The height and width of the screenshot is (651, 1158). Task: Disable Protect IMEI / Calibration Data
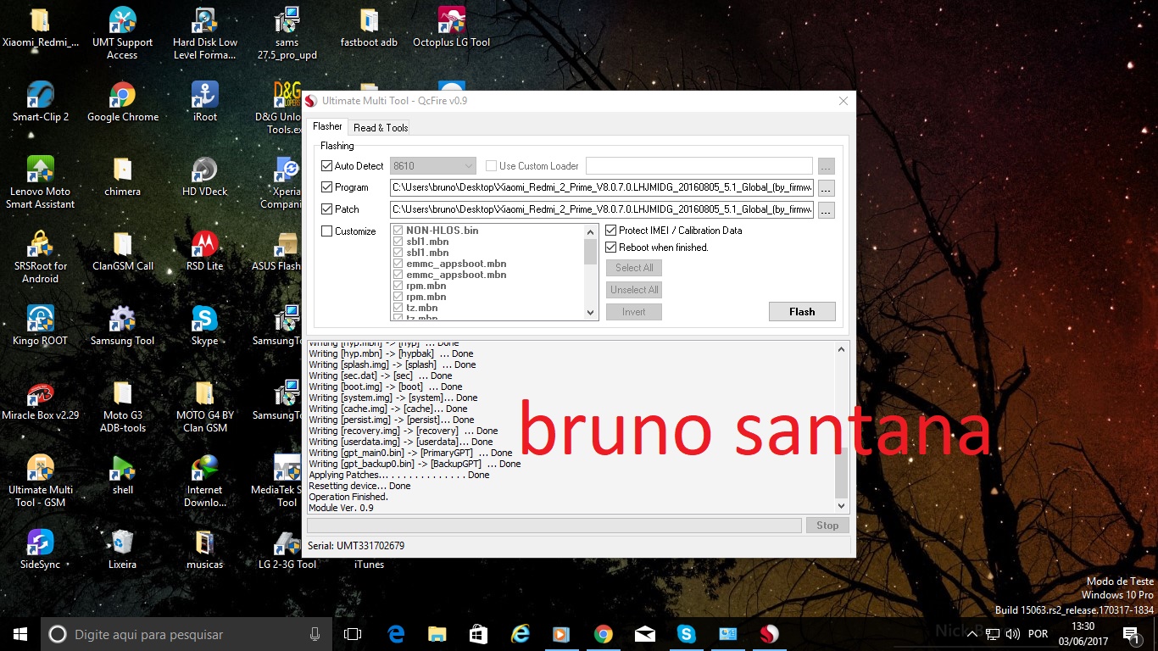(611, 231)
